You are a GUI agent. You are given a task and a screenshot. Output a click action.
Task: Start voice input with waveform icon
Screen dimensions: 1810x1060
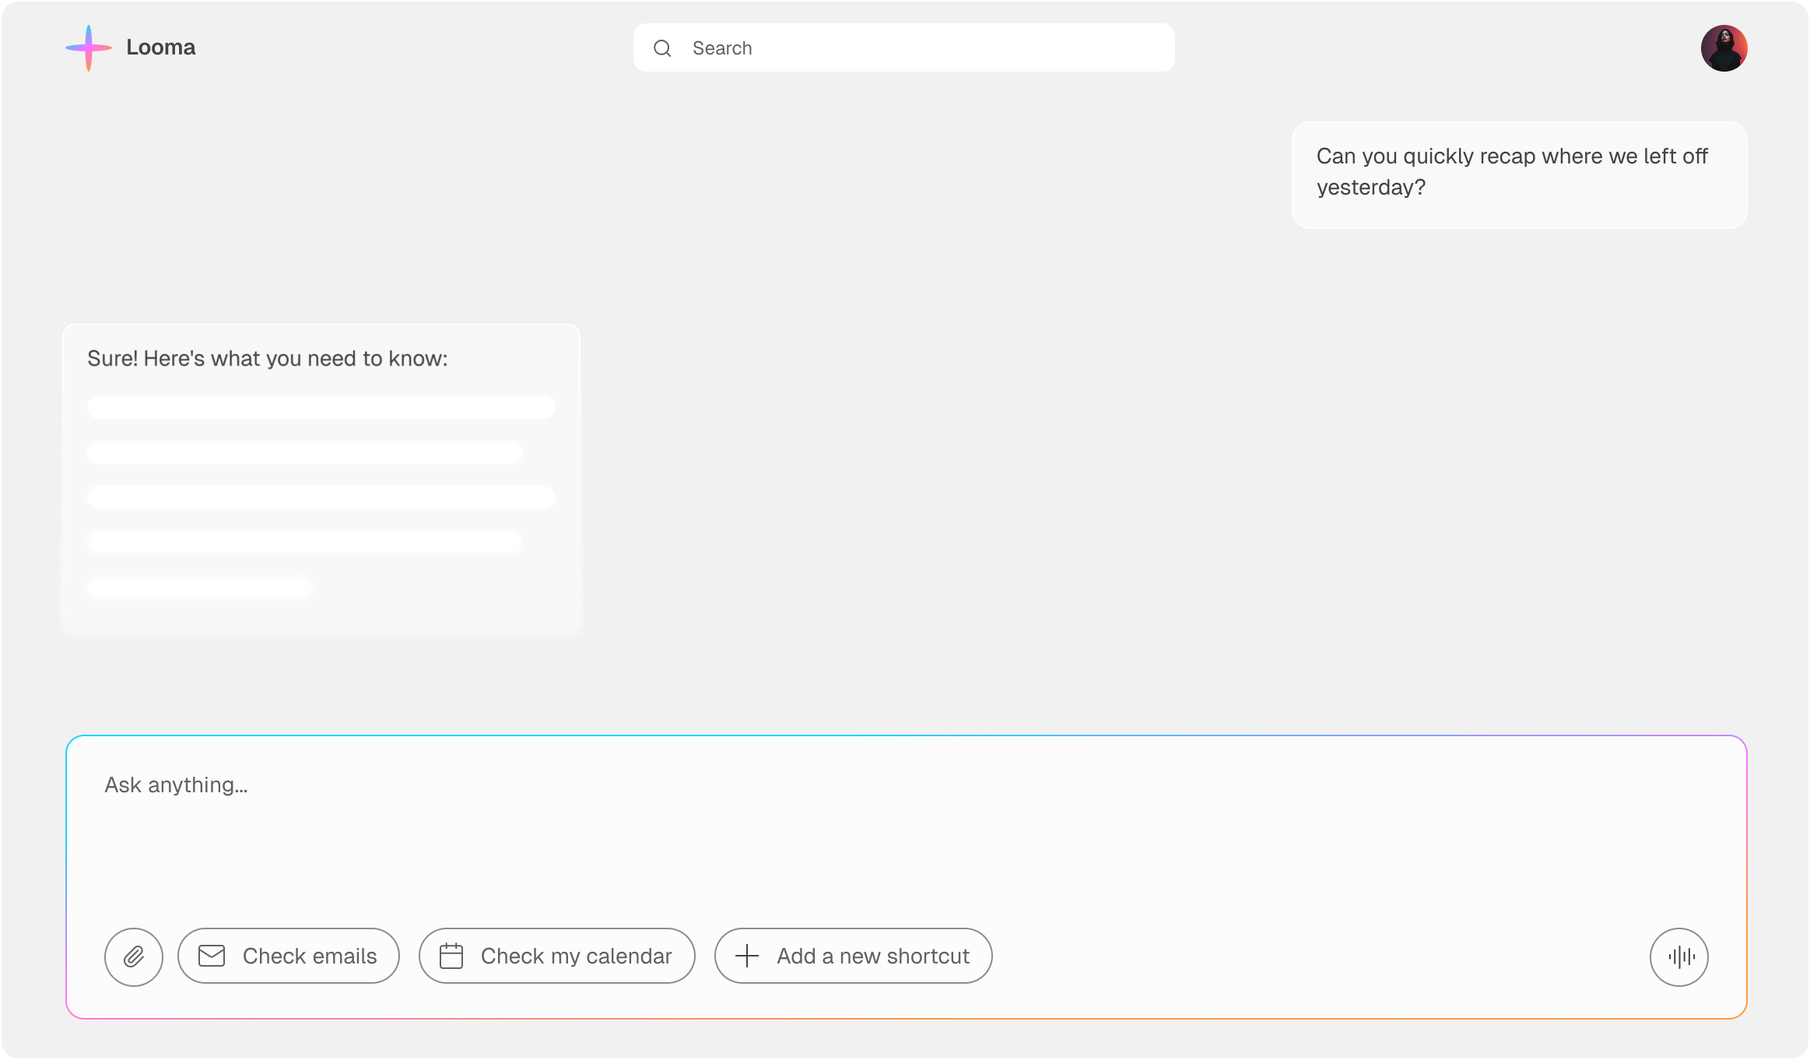(x=1678, y=956)
